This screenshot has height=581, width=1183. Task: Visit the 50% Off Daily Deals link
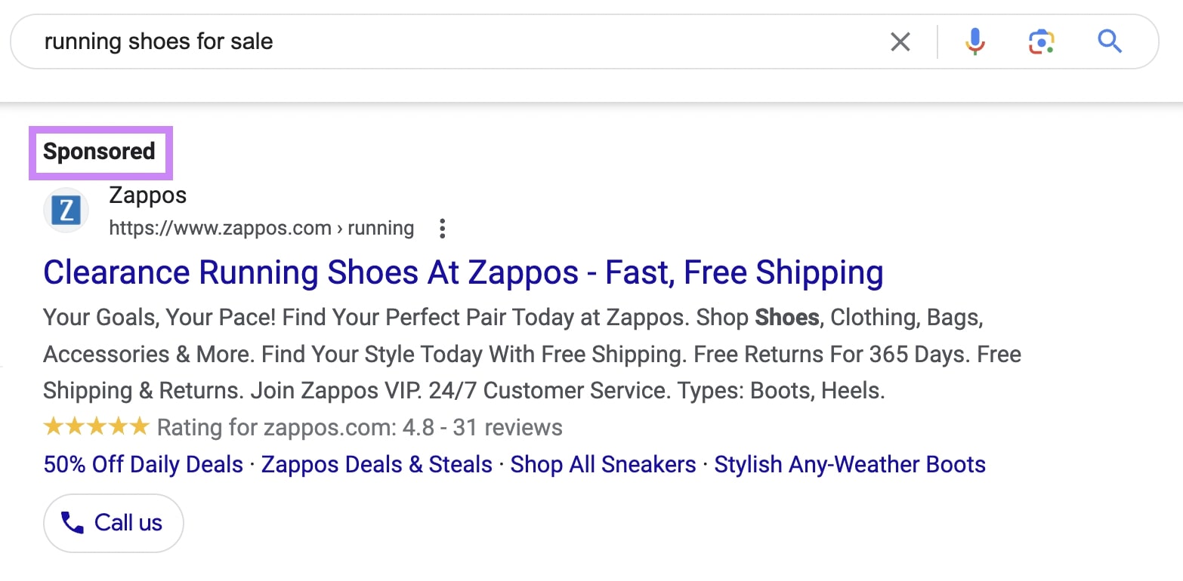[x=142, y=464]
